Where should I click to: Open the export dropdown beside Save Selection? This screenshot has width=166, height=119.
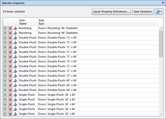coord(159,12)
